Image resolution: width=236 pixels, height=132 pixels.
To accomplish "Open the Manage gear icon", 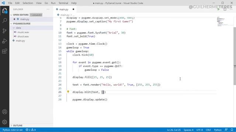I will pos(4,122).
